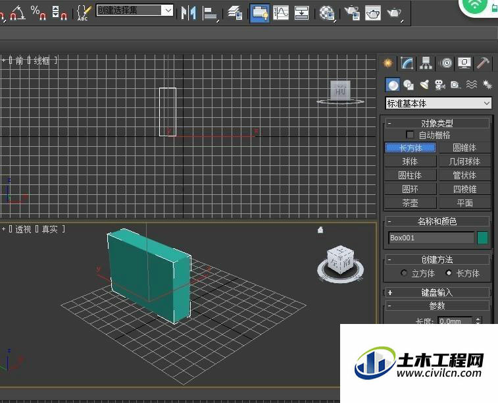
Task: Open the Layer Manager icon
Action: coord(236,13)
